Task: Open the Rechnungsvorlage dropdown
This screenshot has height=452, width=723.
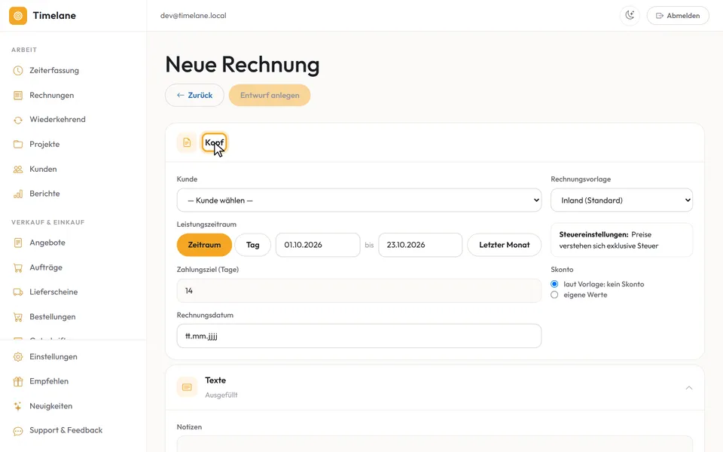Action: click(621, 200)
